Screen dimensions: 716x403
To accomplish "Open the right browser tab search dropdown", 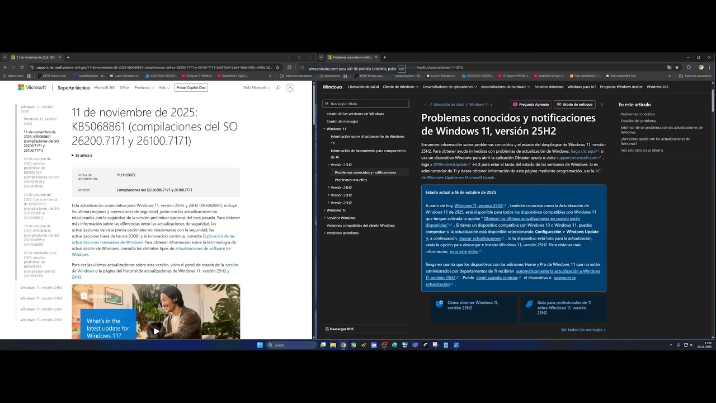I will 321,57.
